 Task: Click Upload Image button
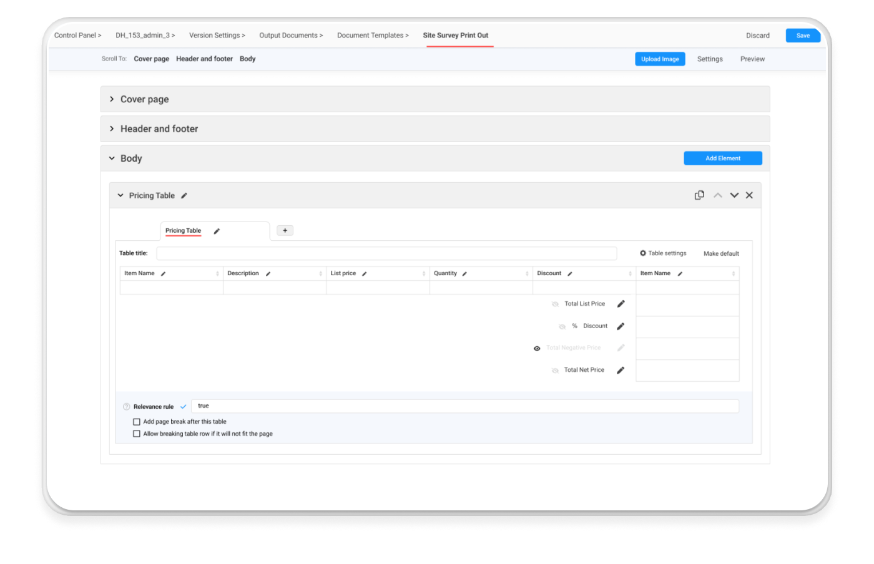(x=660, y=59)
